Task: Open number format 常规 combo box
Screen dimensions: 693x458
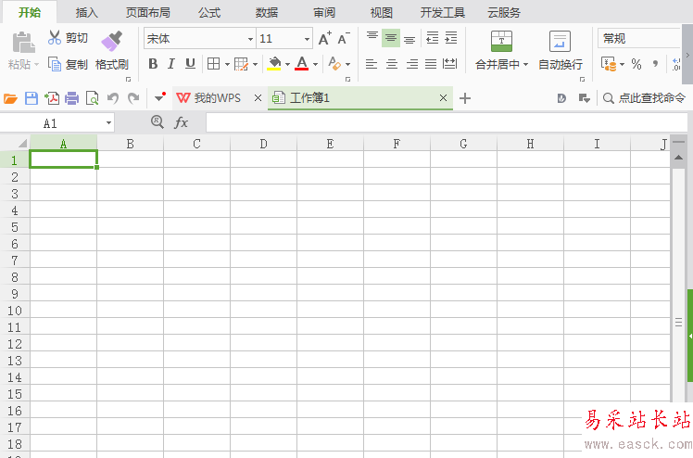Action: click(638, 38)
